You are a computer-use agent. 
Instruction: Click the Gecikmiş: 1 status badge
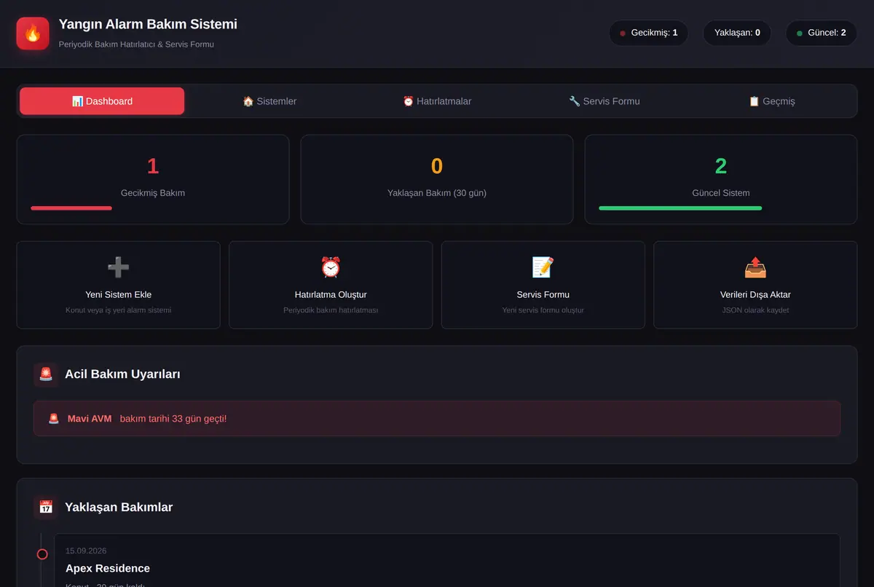click(x=648, y=33)
